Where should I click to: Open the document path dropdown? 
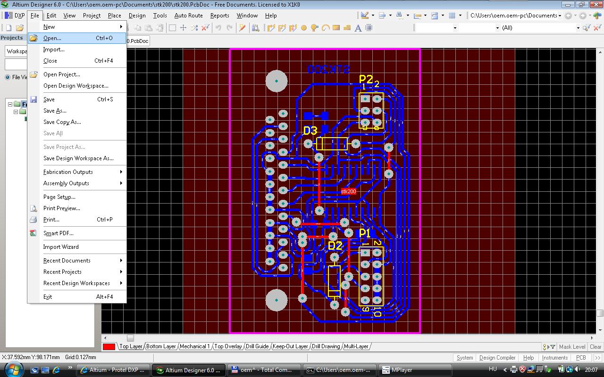pyautogui.click(x=560, y=16)
